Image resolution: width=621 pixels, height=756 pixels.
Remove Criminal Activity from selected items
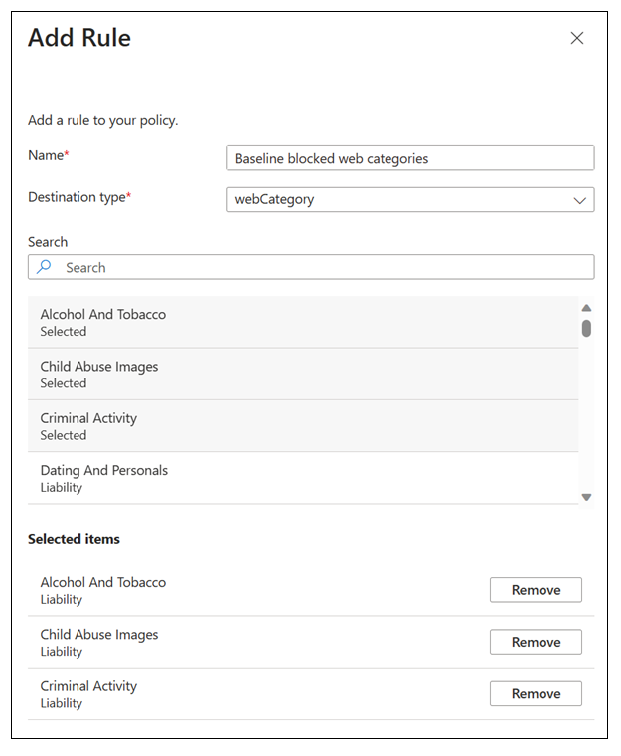coord(536,693)
